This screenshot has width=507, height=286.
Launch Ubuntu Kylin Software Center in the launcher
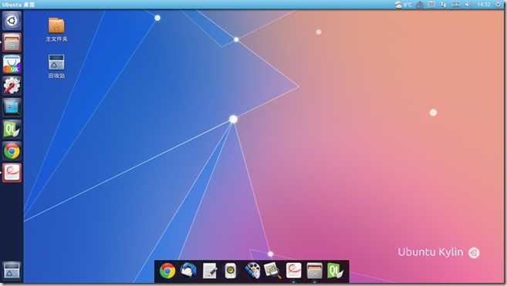pyautogui.click(x=12, y=64)
